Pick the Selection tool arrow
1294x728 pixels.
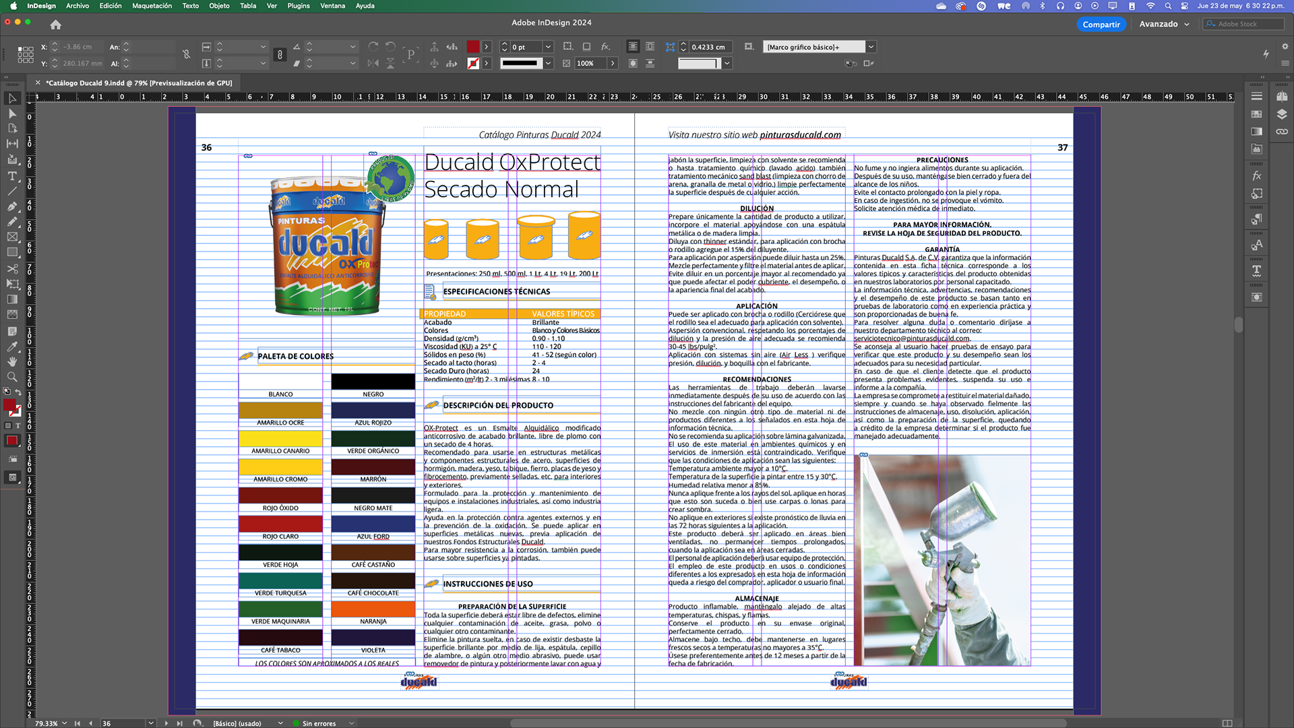point(12,98)
